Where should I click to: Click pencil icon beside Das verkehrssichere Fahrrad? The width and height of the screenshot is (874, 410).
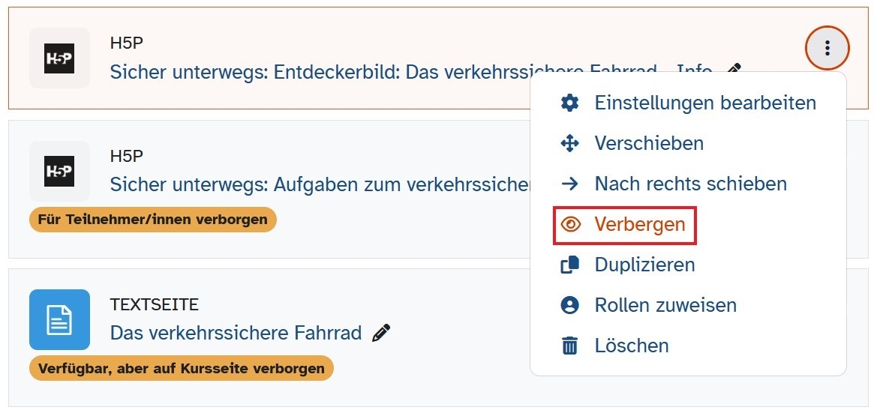click(x=382, y=333)
